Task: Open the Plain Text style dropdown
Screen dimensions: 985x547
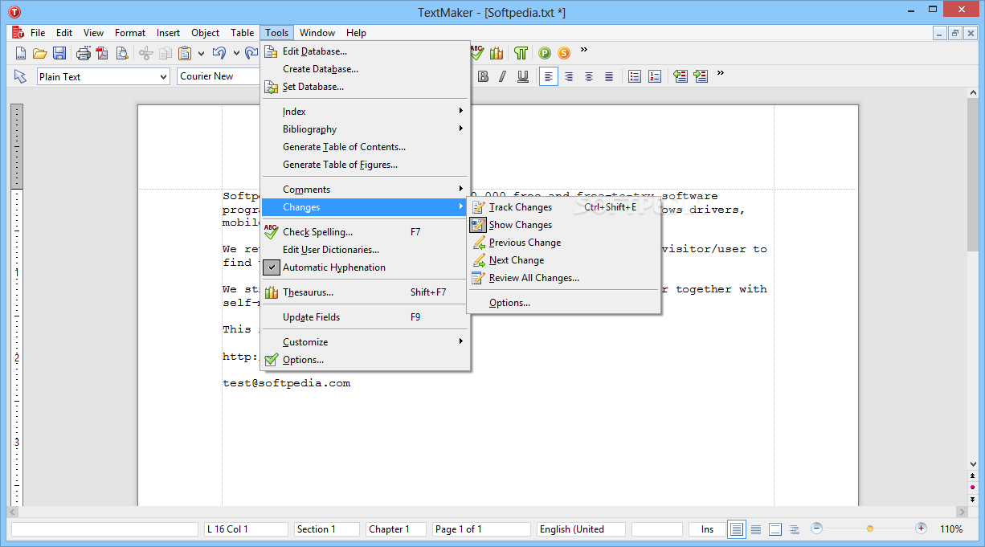Action: point(164,76)
